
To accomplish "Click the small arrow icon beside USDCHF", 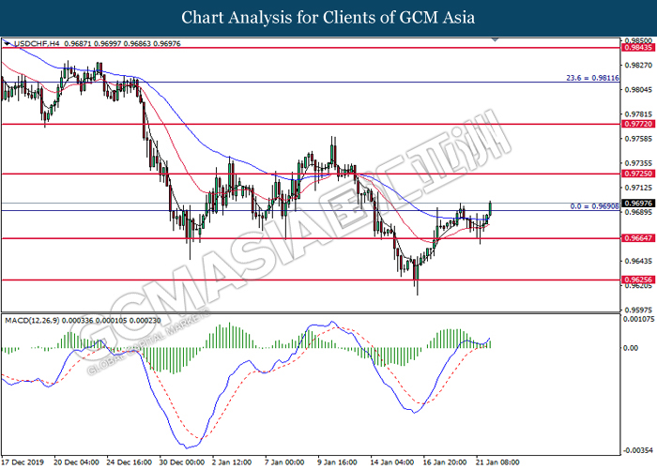I will [x=8, y=43].
